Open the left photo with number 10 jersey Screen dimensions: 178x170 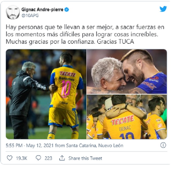[x=46, y=94]
